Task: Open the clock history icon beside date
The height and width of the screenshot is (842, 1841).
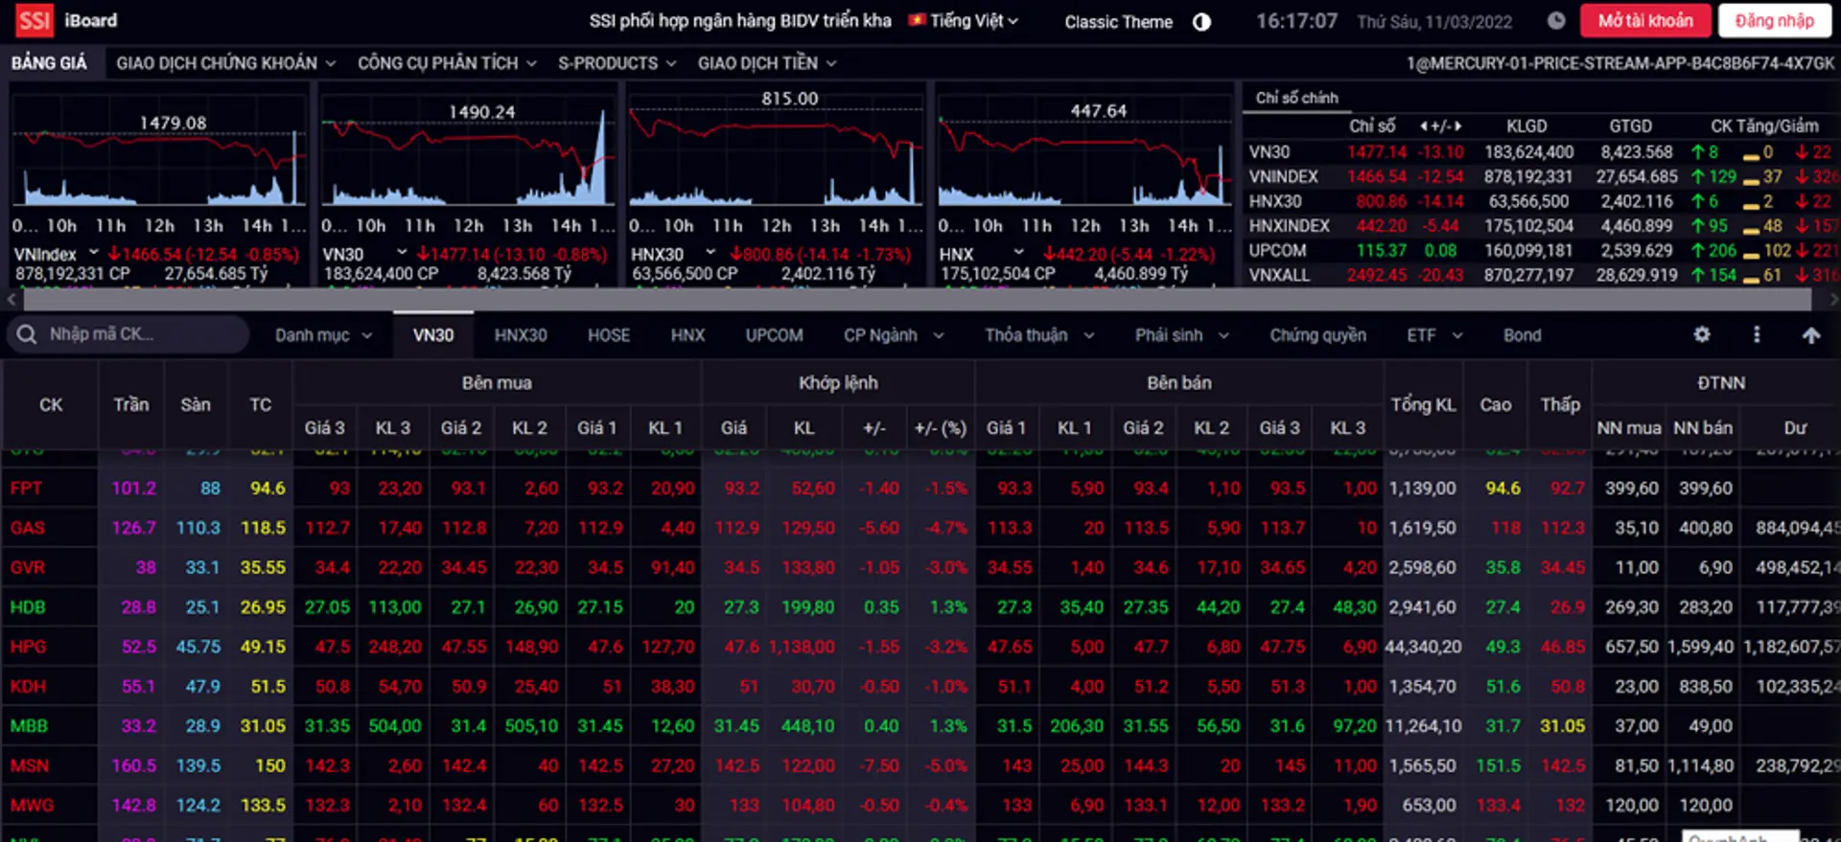Action: pyautogui.click(x=1556, y=20)
